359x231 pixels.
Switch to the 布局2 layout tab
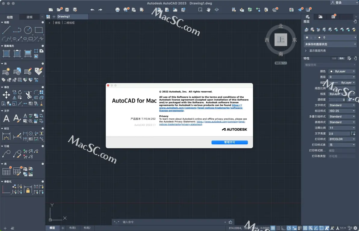click(87, 228)
